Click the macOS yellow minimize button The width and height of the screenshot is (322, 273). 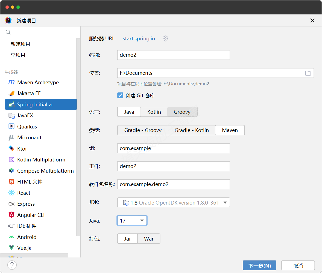13,7
